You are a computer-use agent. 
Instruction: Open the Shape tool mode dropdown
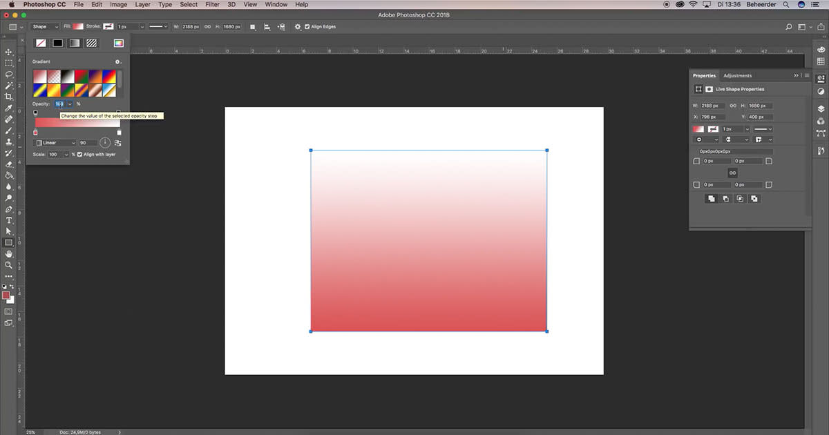pyautogui.click(x=44, y=26)
